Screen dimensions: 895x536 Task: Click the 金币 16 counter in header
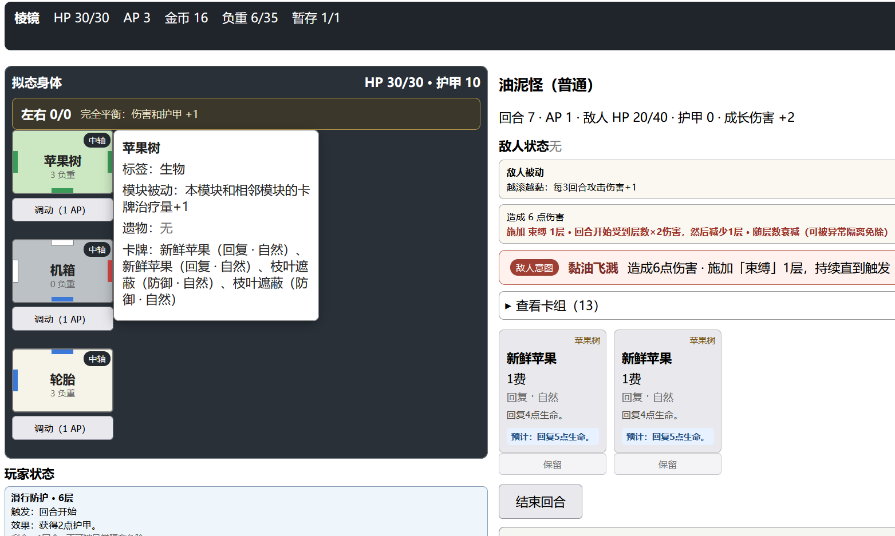186,18
